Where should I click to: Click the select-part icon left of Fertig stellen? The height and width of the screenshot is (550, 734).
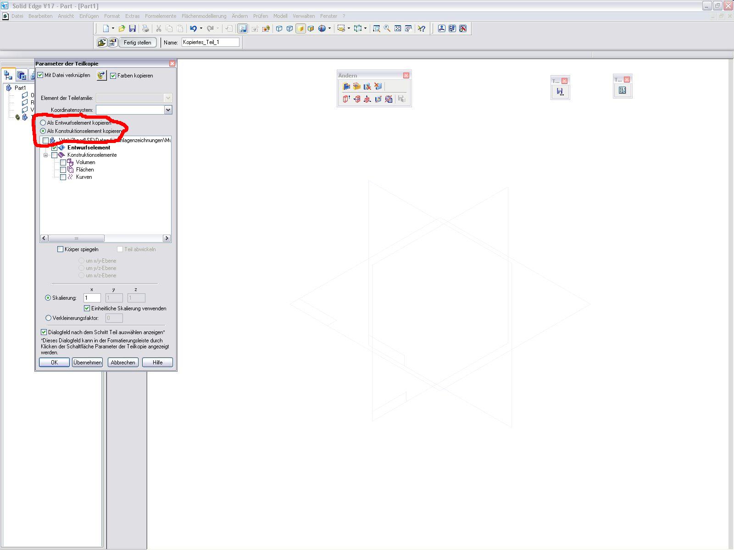(x=101, y=43)
